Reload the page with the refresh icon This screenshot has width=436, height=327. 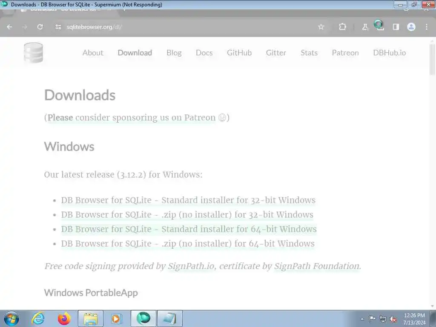click(x=40, y=27)
